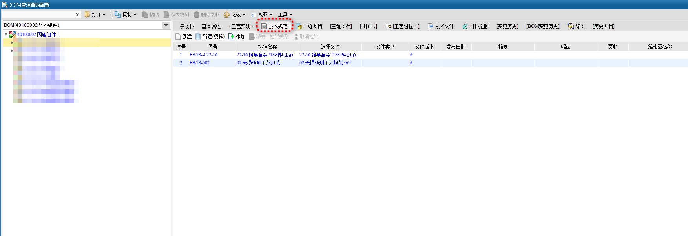Switch to the 子物料 tab
Viewport: 688px width, 236px height.
pos(187,26)
